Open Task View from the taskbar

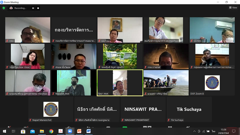13,131
